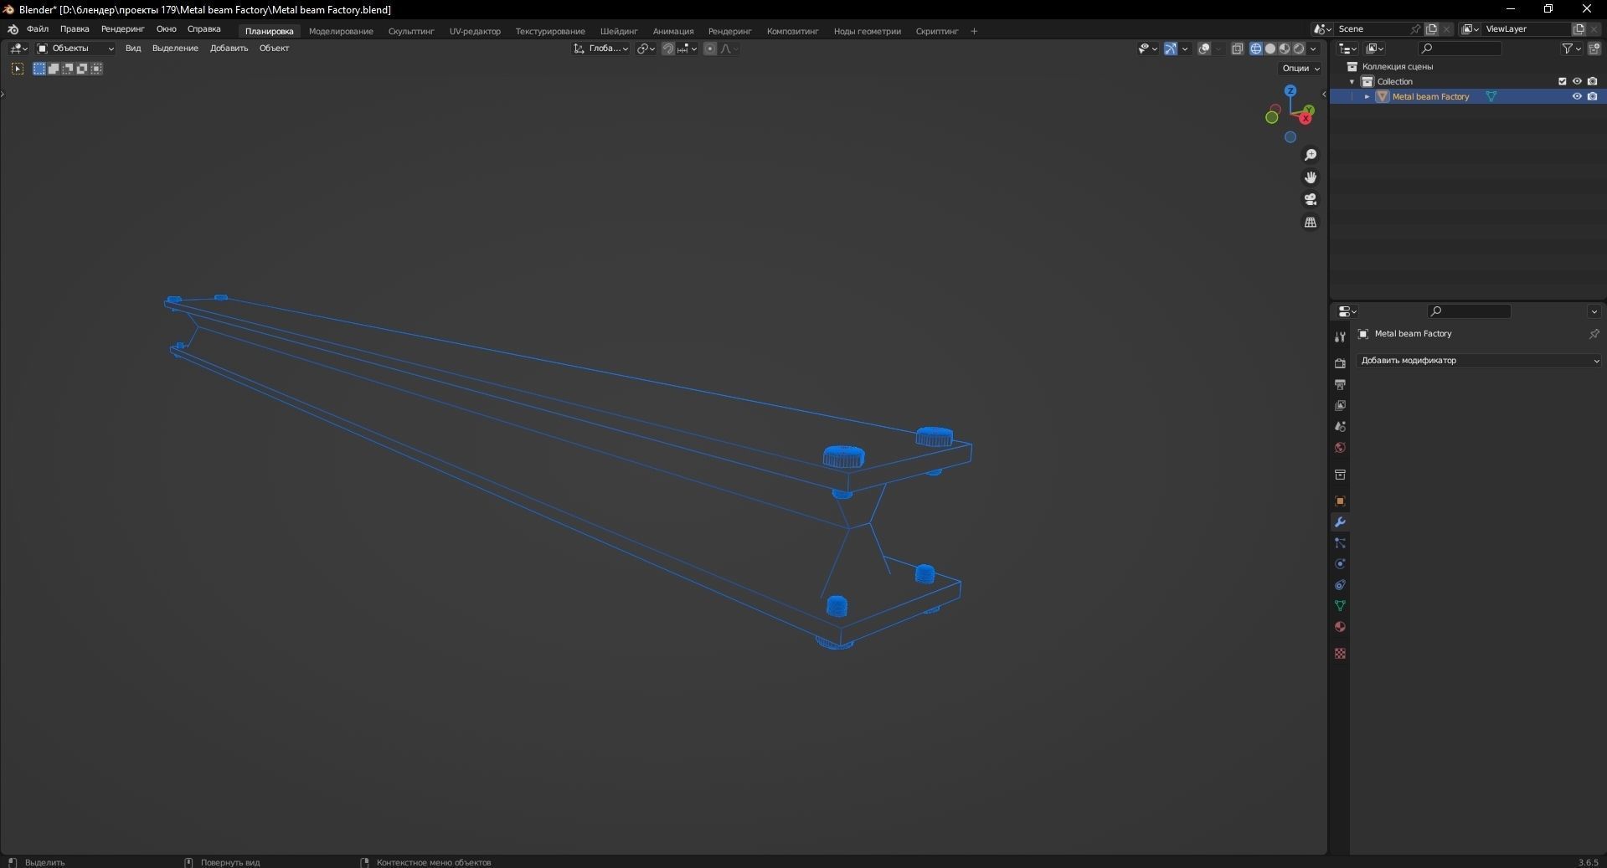
Task: Open the Collection properties tab
Action: pos(1340,475)
